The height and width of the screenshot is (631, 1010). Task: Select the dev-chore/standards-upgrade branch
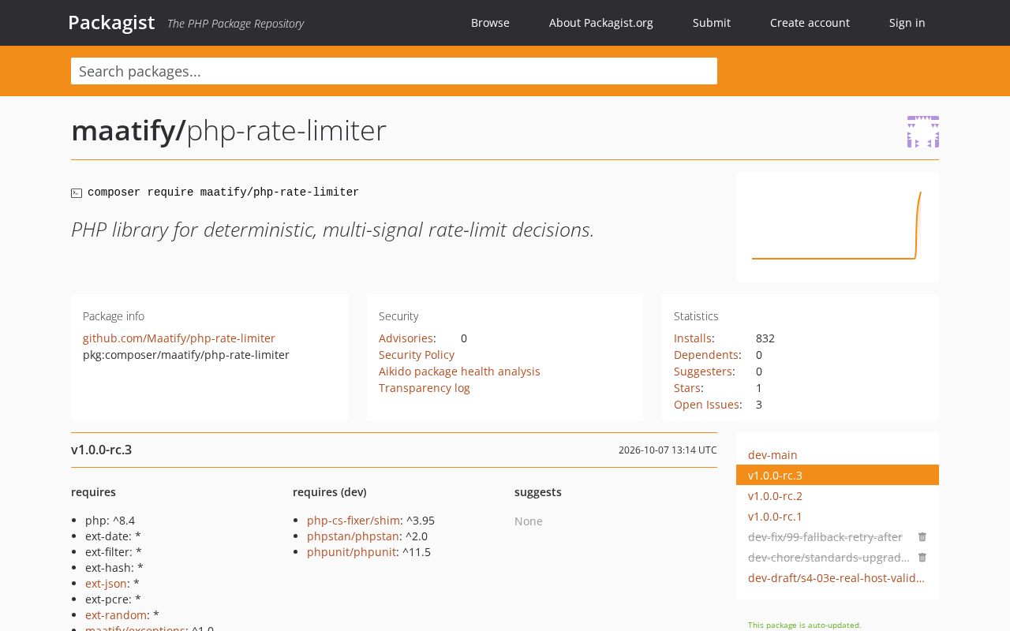tap(829, 558)
